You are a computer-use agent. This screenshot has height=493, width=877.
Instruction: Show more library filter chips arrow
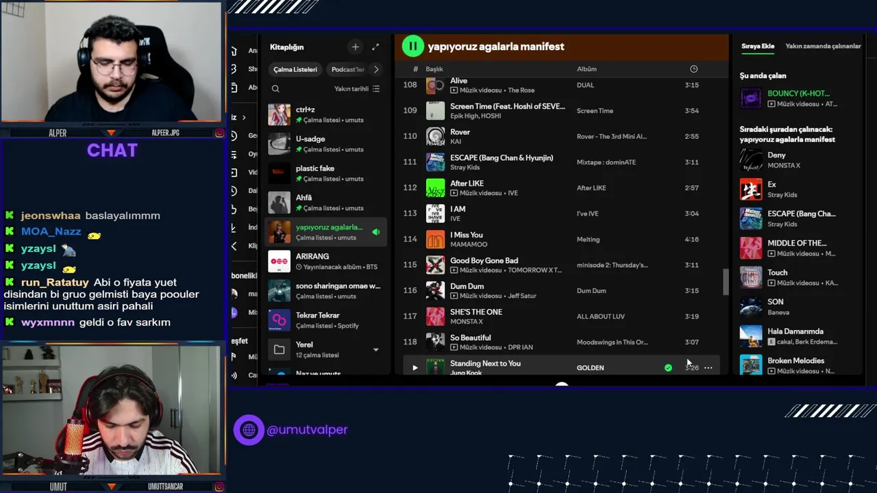click(x=375, y=69)
